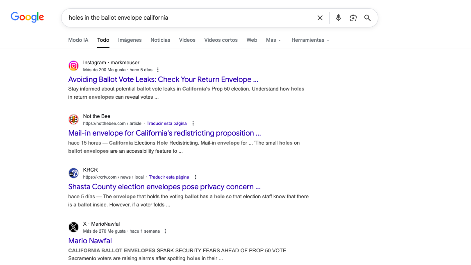
Task: Click the magnifying glass search button
Action: pyautogui.click(x=367, y=18)
